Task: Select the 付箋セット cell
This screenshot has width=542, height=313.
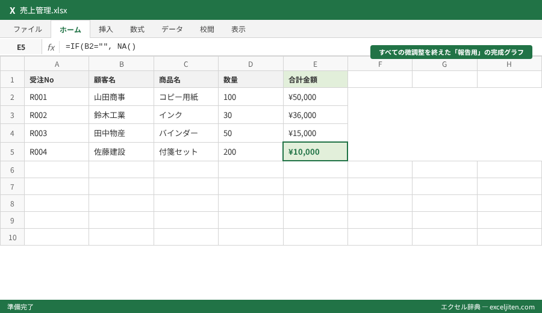Action: pos(186,152)
